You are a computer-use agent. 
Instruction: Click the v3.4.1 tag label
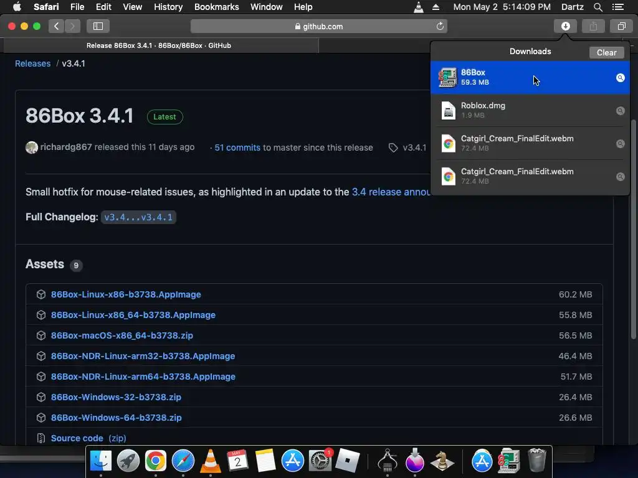pyautogui.click(x=414, y=148)
